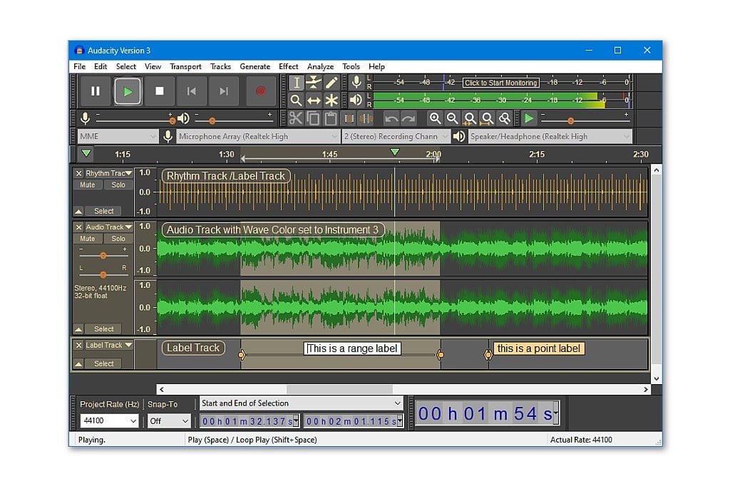Mute the Audio Track
Viewport: 730px width, 486px height.
[x=87, y=238]
